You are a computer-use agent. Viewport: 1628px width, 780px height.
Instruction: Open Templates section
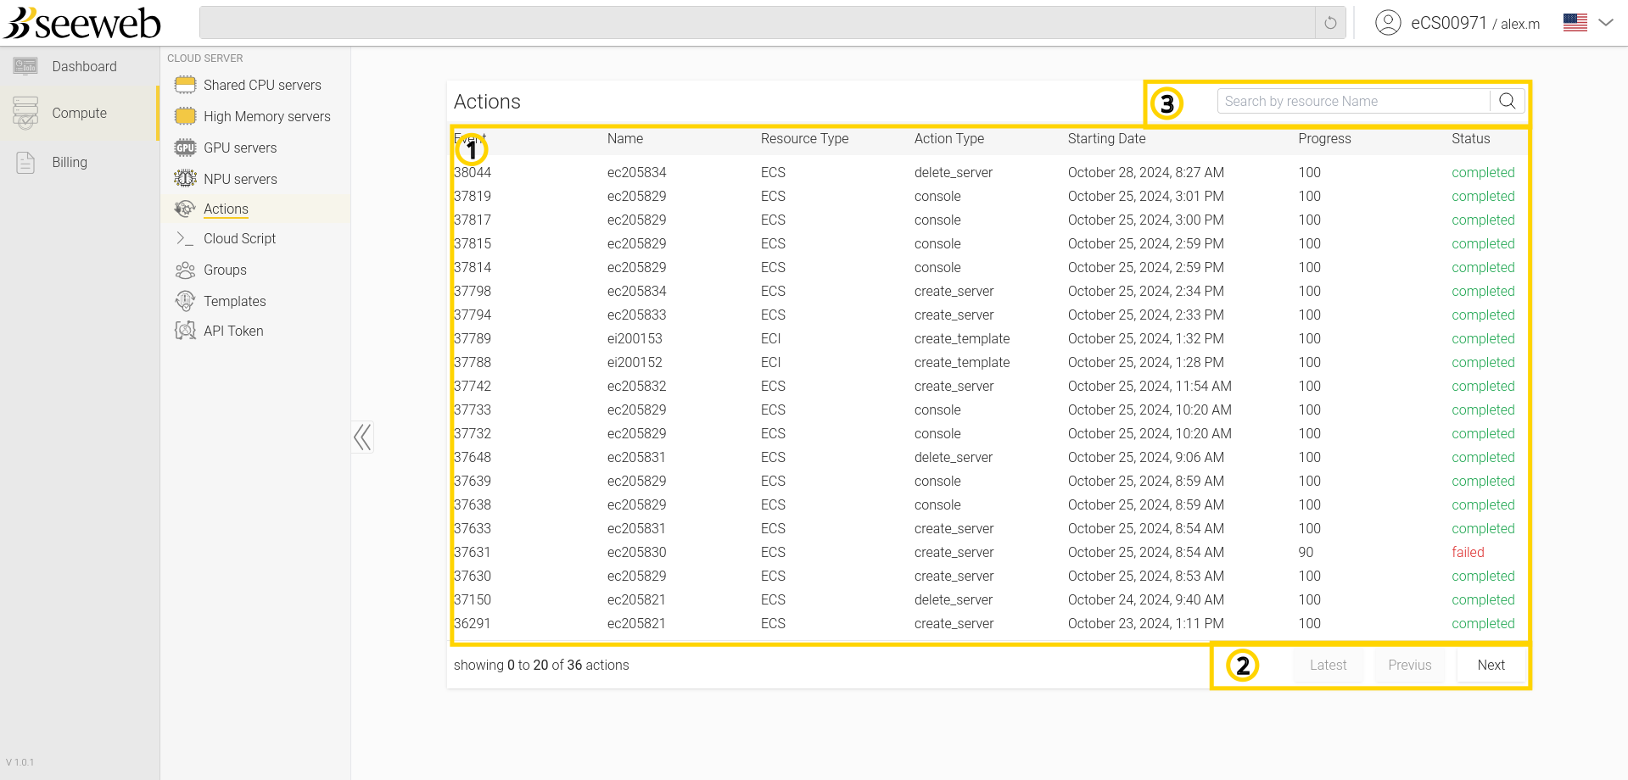pyautogui.click(x=234, y=301)
